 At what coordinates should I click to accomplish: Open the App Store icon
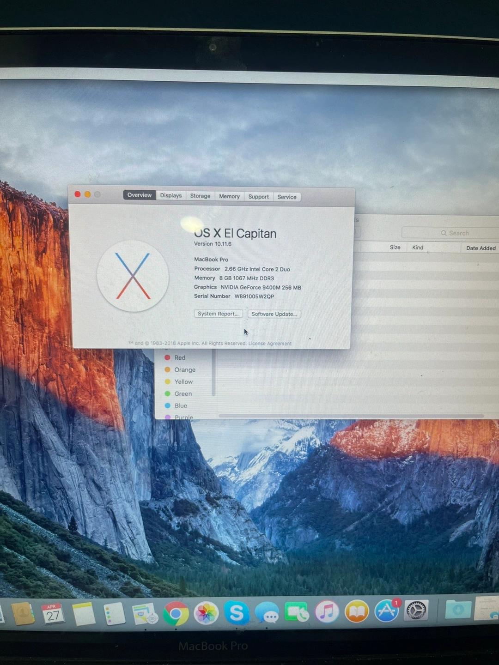386,611
